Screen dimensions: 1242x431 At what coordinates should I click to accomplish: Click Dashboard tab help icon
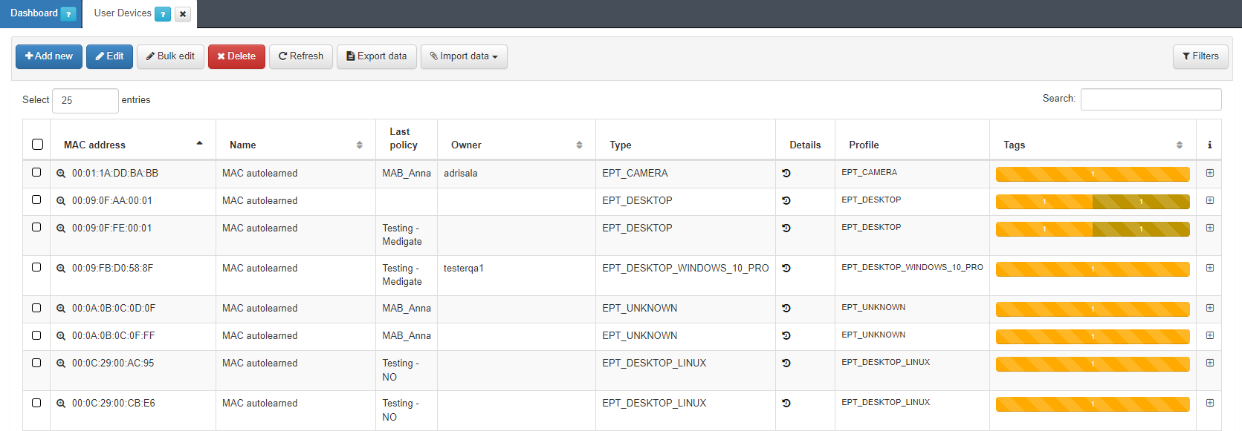pyautogui.click(x=68, y=14)
